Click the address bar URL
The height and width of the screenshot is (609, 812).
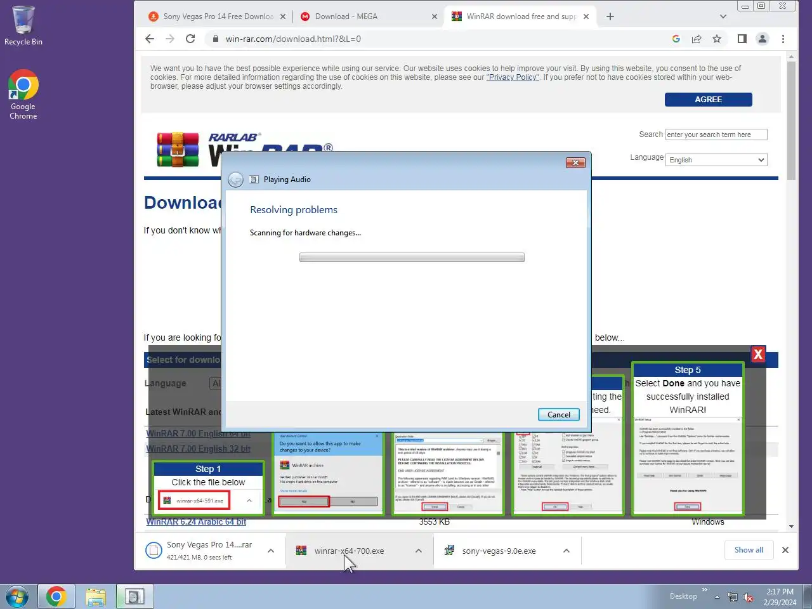point(293,39)
